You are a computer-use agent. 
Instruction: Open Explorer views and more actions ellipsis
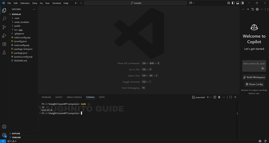(x=34, y=9)
